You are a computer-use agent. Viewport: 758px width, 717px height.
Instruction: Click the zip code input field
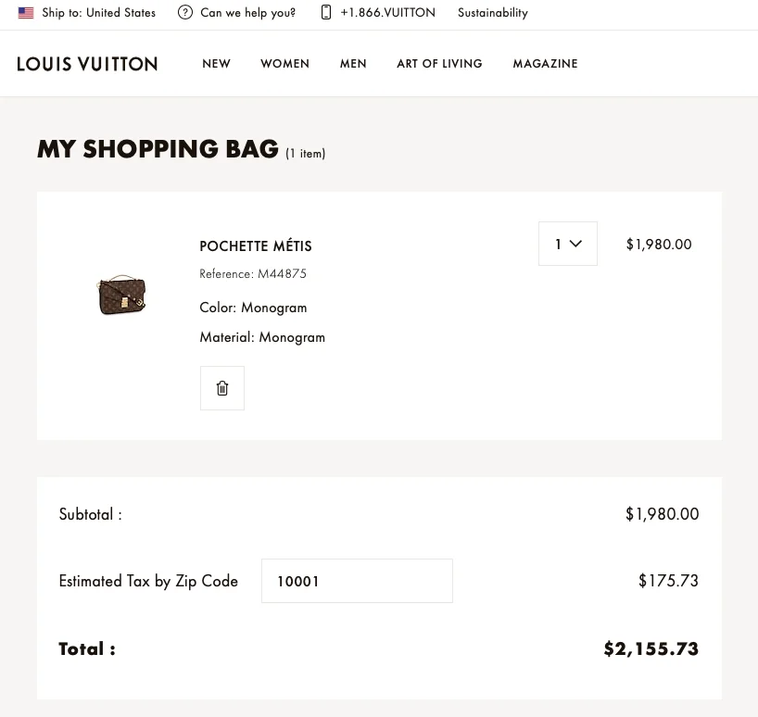coord(356,581)
